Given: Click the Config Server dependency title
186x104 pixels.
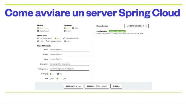Looking at the screenshot, I should pos(102,31).
